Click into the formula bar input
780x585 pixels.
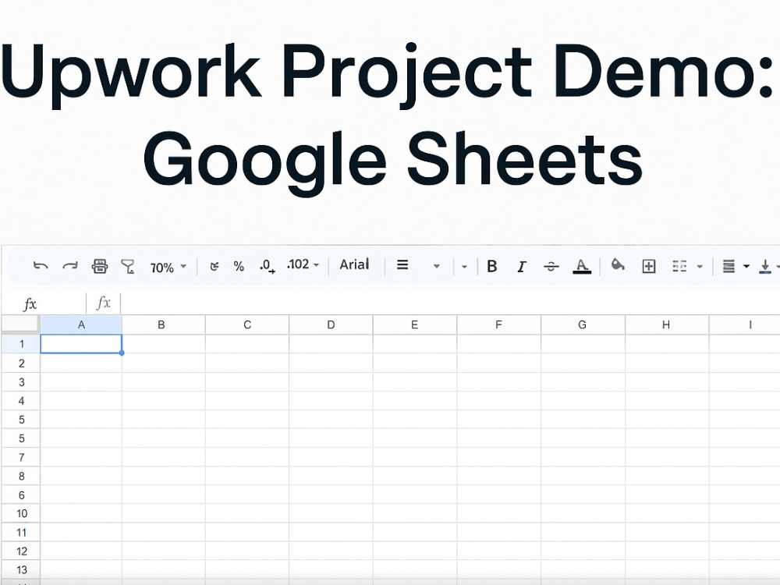click(450, 303)
